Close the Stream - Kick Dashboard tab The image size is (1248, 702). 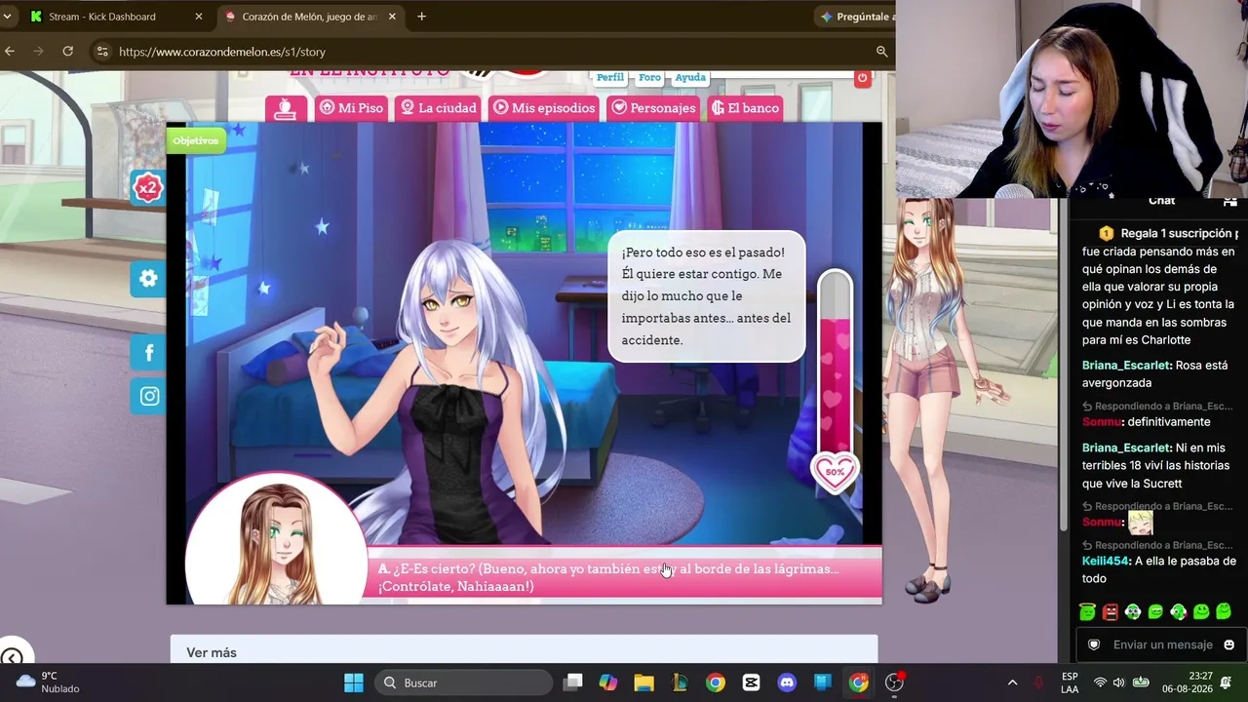coord(199,17)
